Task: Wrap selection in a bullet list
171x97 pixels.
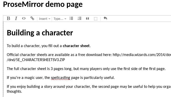Action: [x=71, y=18]
